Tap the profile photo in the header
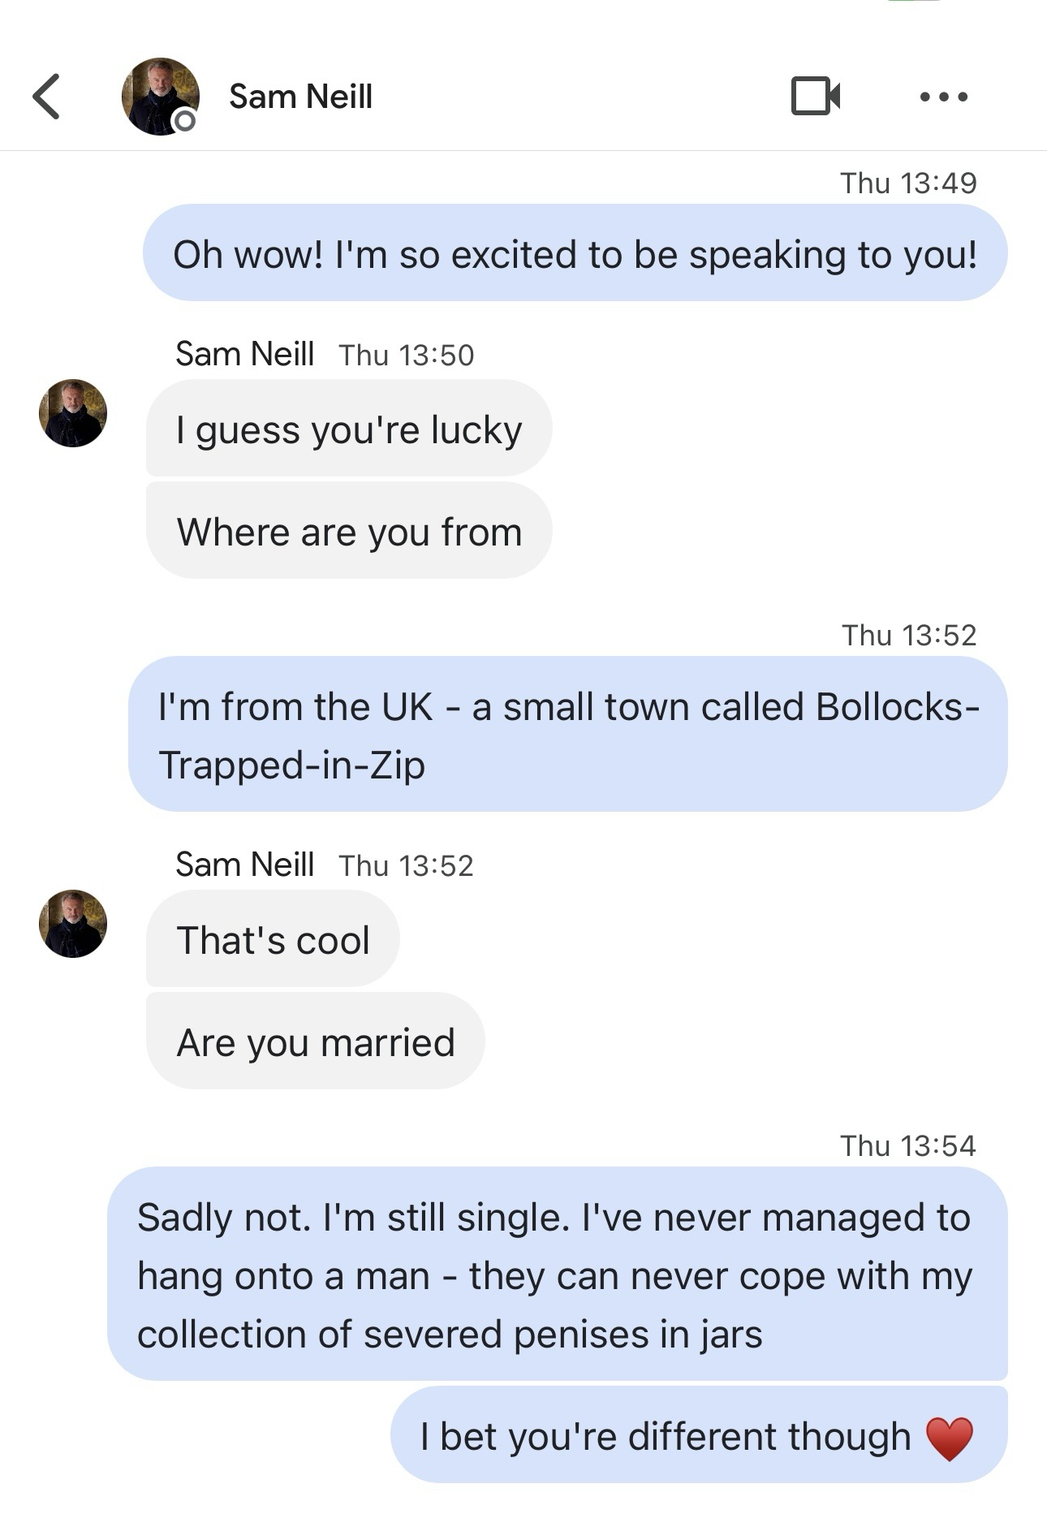The height and width of the screenshot is (1518, 1047). [160, 96]
